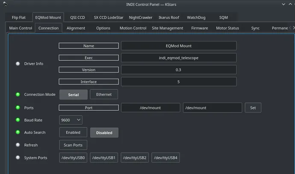The image size is (295, 174).
Task: Click the System Ports gray status light
Action: click(x=18, y=157)
